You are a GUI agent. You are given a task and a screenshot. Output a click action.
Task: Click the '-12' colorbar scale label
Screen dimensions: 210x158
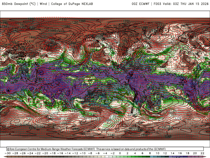[x=75, y=153]
